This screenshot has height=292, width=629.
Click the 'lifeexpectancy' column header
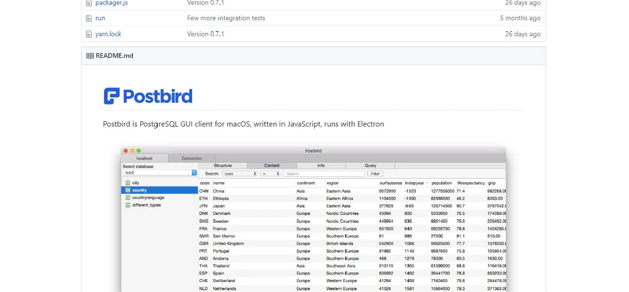[471, 183]
